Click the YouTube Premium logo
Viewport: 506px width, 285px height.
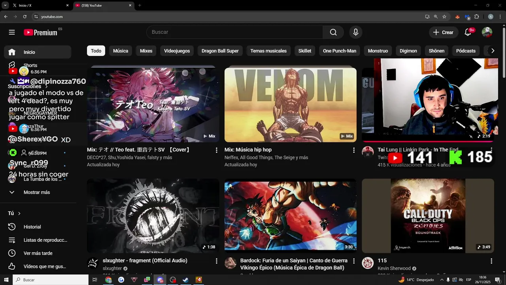pos(40,32)
